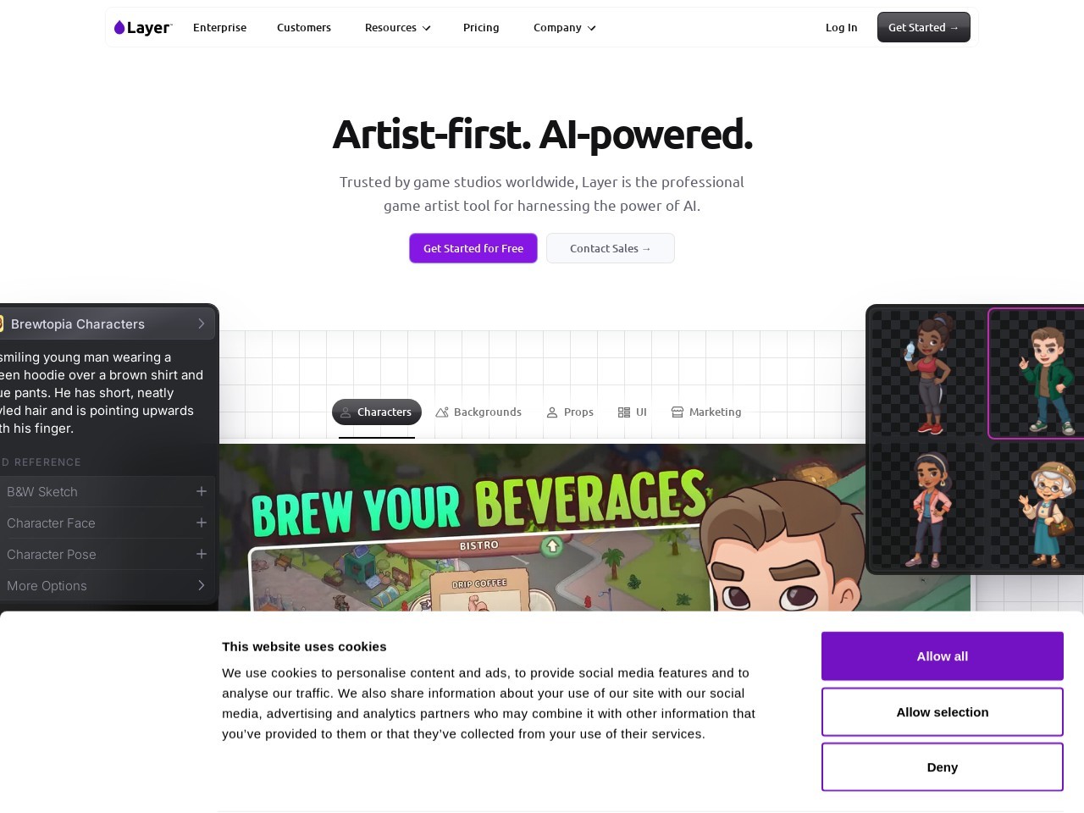Screen dimensions: 1084x813
Task: Open Brewtopia Characters style chevron
Action: (x=202, y=324)
